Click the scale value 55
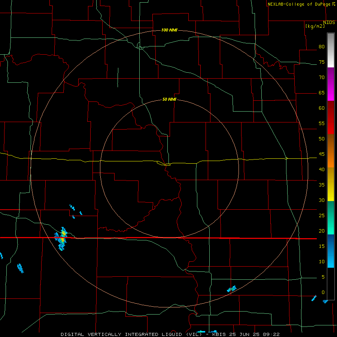This screenshot has width=337, height=337. click(322, 123)
